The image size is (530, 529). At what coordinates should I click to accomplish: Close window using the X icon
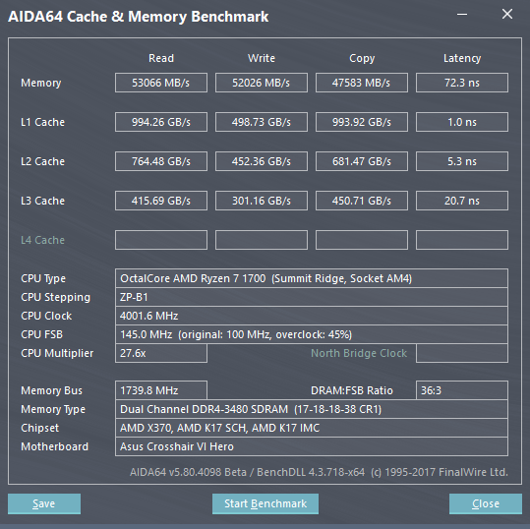coord(507,14)
